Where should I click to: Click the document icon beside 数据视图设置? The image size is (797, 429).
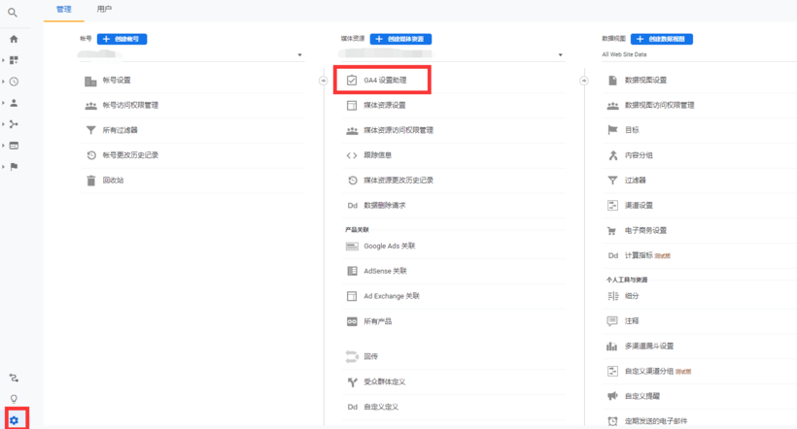612,81
